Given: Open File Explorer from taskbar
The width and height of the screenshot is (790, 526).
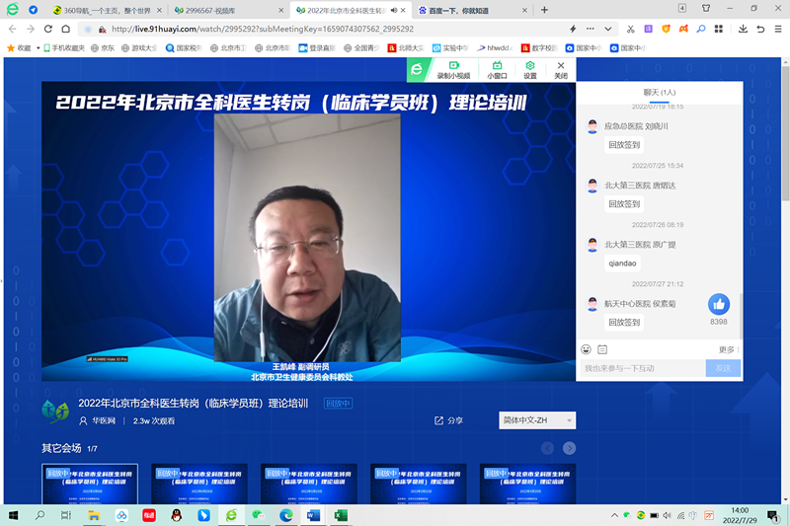Looking at the screenshot, I should pyautogui.click(x=94, y=515).
